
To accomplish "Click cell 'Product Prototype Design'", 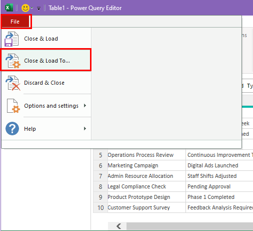I will [146, 197].
